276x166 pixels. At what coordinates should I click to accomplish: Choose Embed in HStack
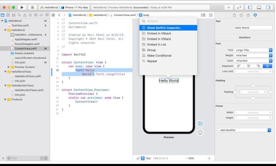coord(168,33)
